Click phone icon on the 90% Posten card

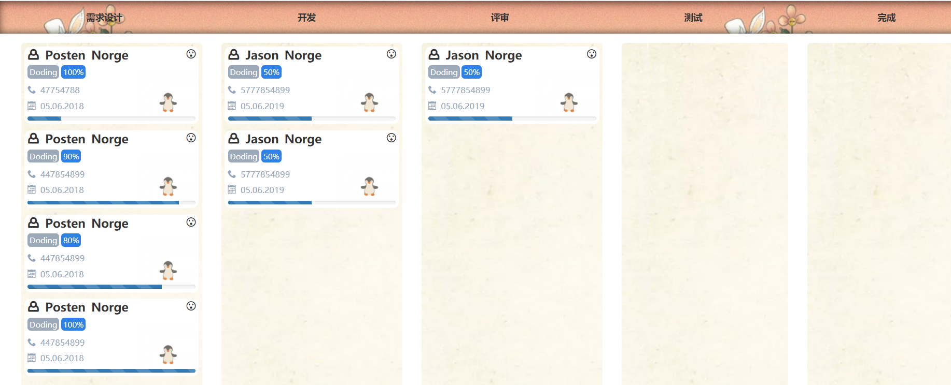(32, 174)
